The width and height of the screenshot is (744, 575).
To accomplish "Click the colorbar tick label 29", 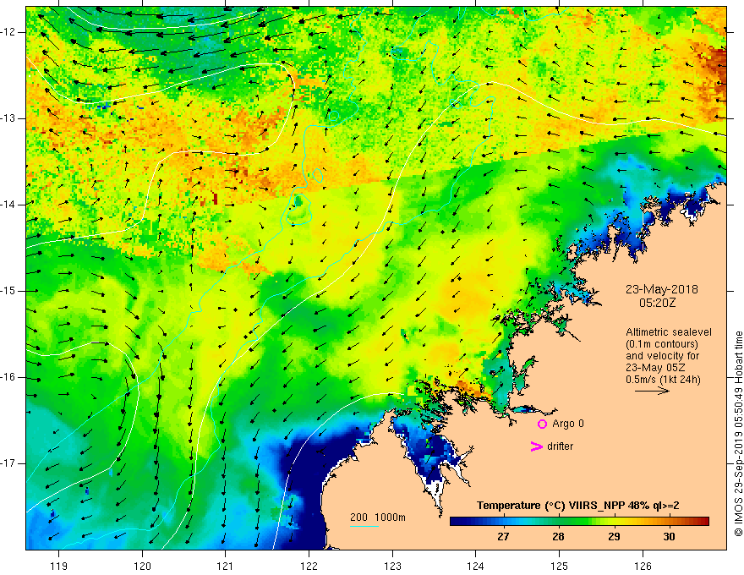I will [614, 537].
